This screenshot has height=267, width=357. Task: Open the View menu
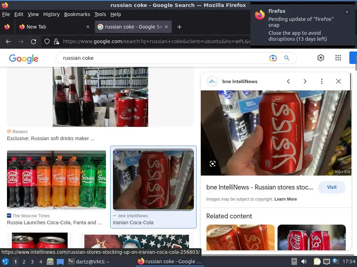point(33,14)
